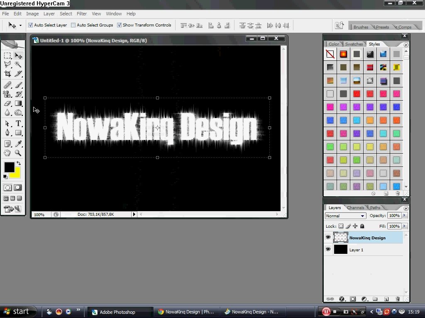Pick the Hand tool
The width and height of the screenshot is (425, 318).
(7, 153)
